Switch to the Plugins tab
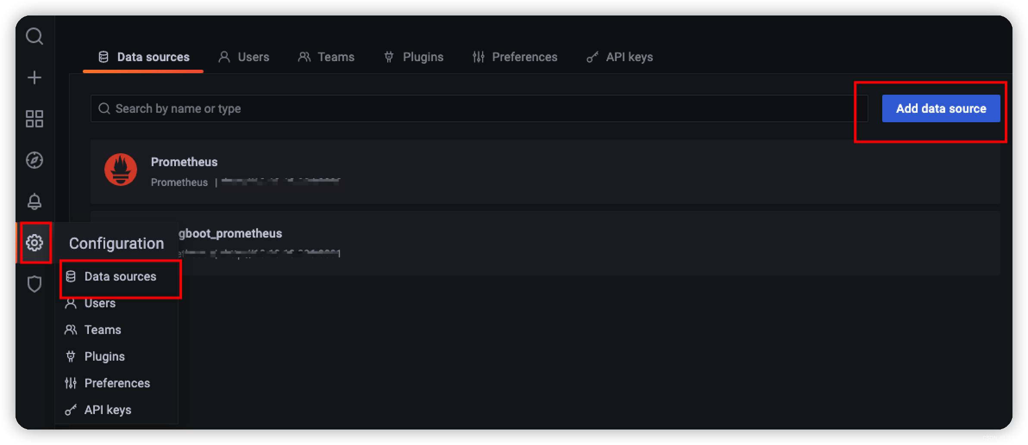This screenshot has height=445, width=1028. coord(414,57)
